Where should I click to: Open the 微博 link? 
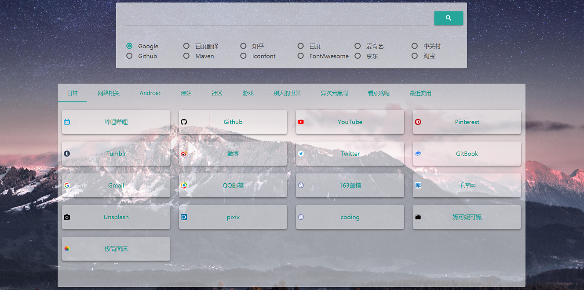[x=233, y=153]
